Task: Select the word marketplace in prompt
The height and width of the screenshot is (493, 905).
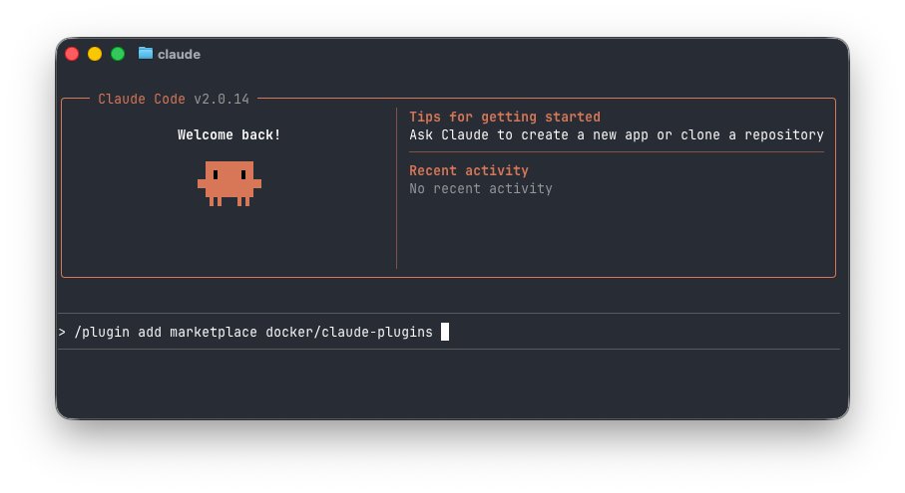Action: coord(214,333)
